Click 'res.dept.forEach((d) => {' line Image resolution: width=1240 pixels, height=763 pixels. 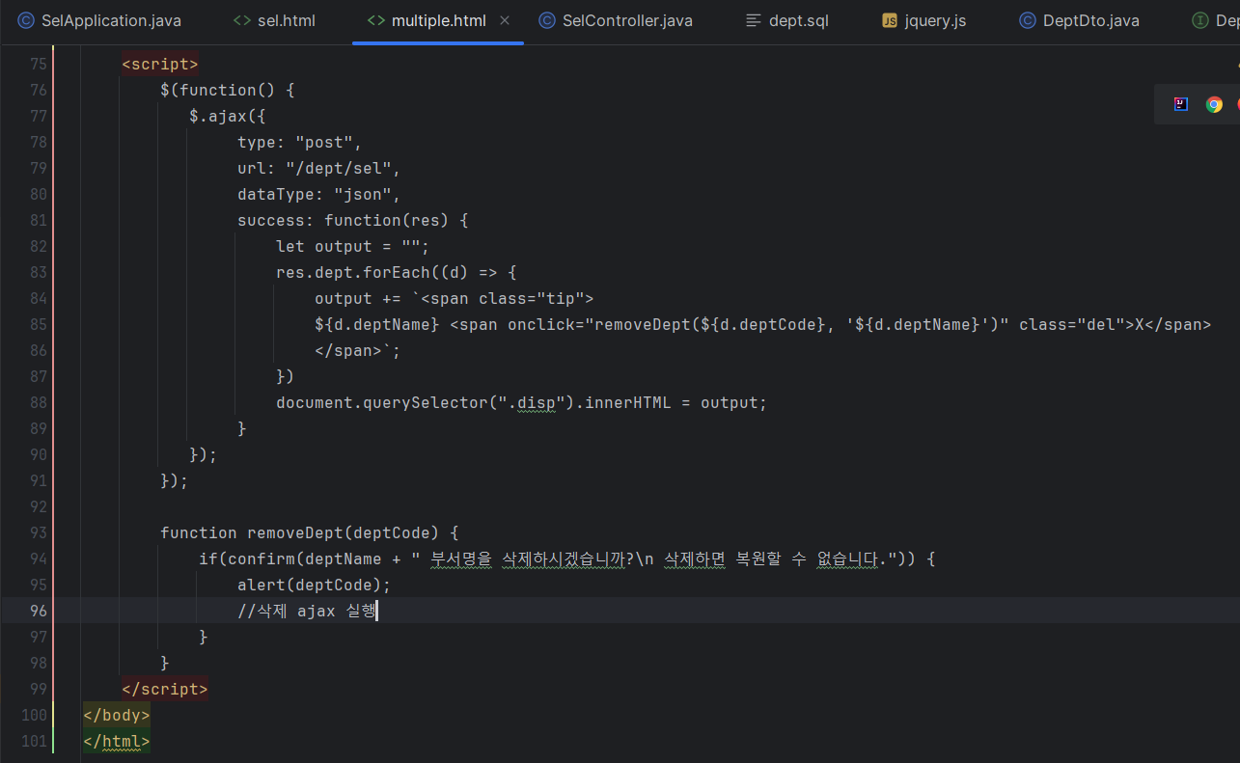tap(396, 272)
